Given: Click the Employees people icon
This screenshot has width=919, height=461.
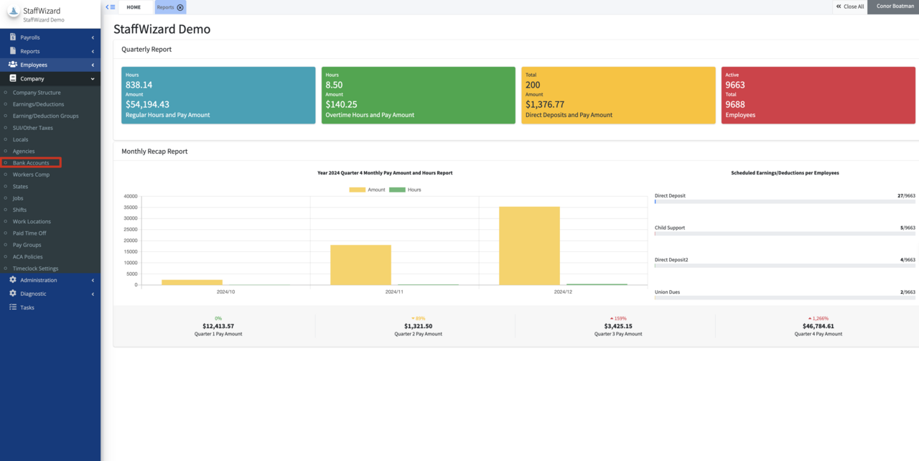Looking at the screenshot, I should (12, 65).
